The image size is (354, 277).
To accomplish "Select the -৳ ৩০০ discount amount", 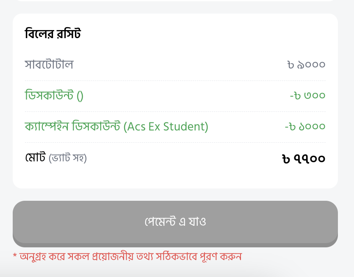I will [307, 95].
